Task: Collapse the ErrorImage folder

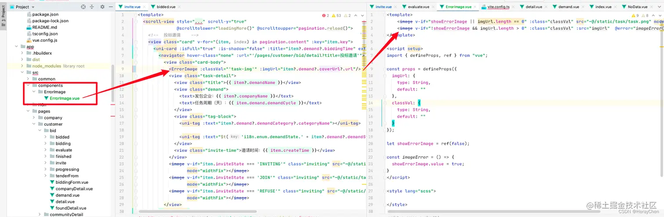Action: coord(34,92)
